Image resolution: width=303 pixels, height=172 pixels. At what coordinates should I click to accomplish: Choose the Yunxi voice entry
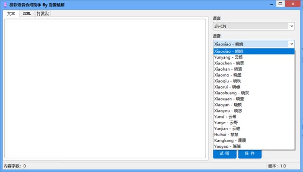[254, 117]
